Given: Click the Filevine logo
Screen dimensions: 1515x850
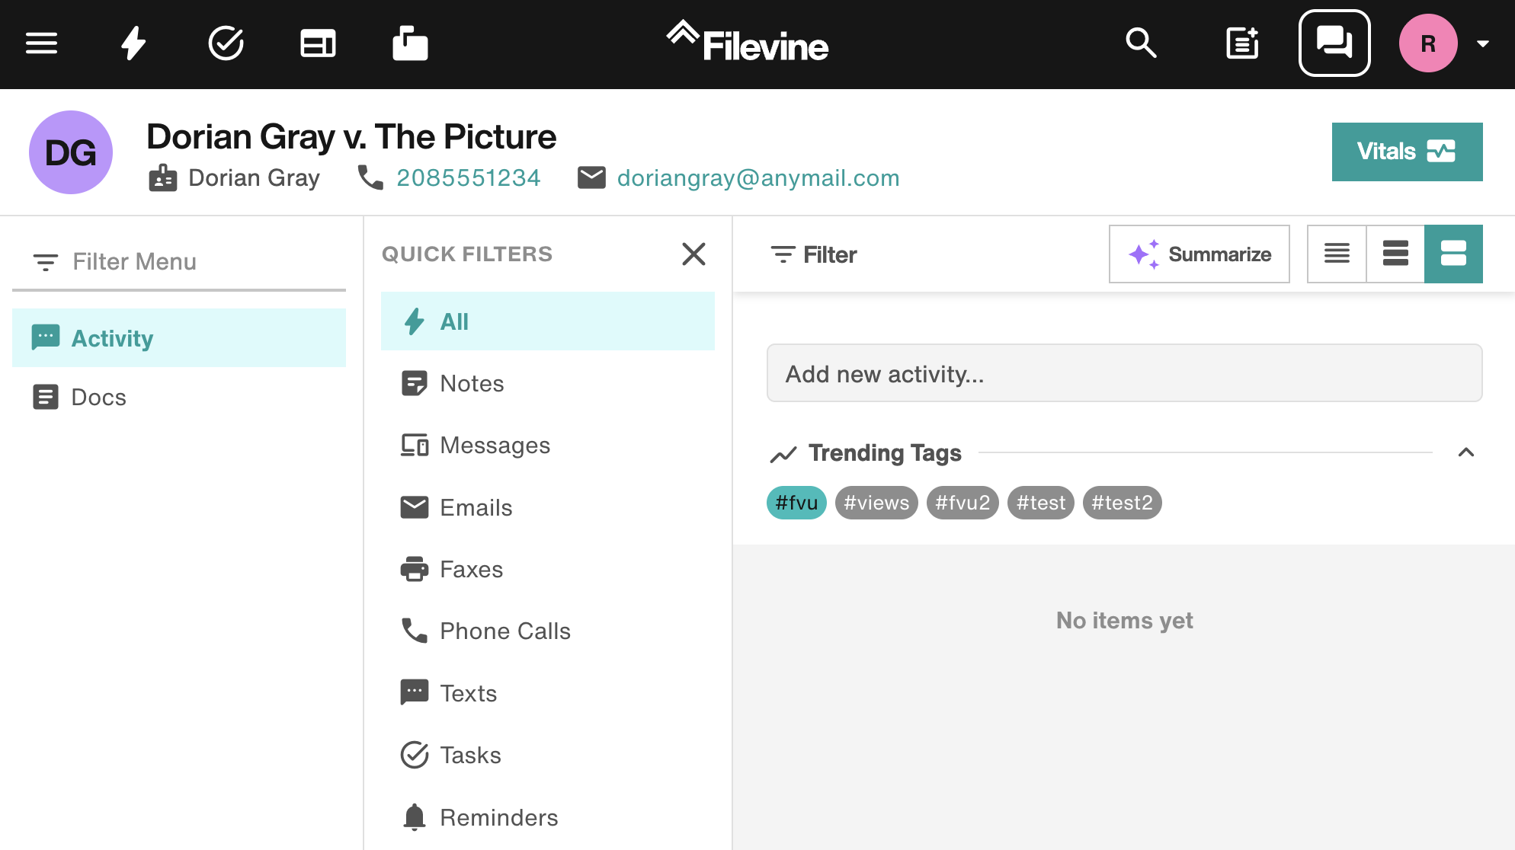Looking at the screenshot, I should coord(748,43).
